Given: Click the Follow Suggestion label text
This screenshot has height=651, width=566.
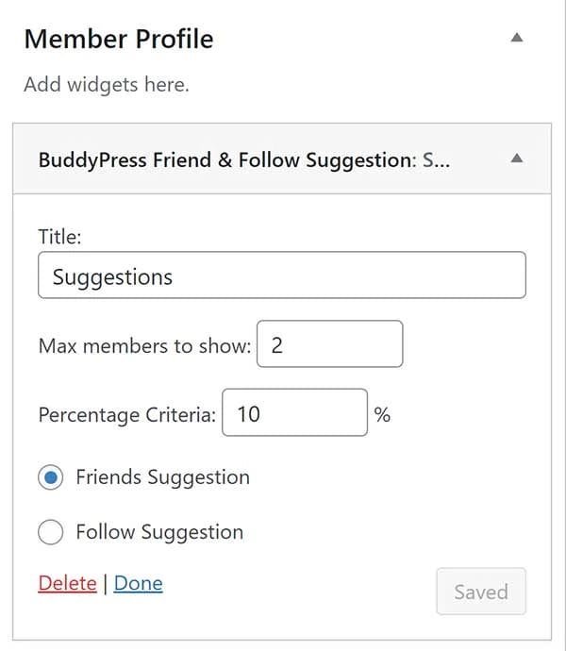Looking at the screenshot, I should coord(159,532).
